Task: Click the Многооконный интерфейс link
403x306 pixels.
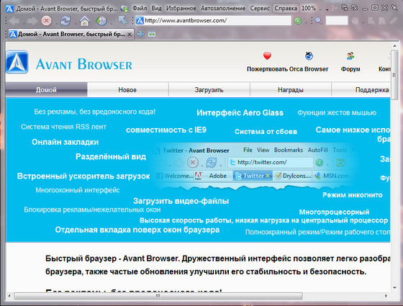Action: tap(78, 190)
